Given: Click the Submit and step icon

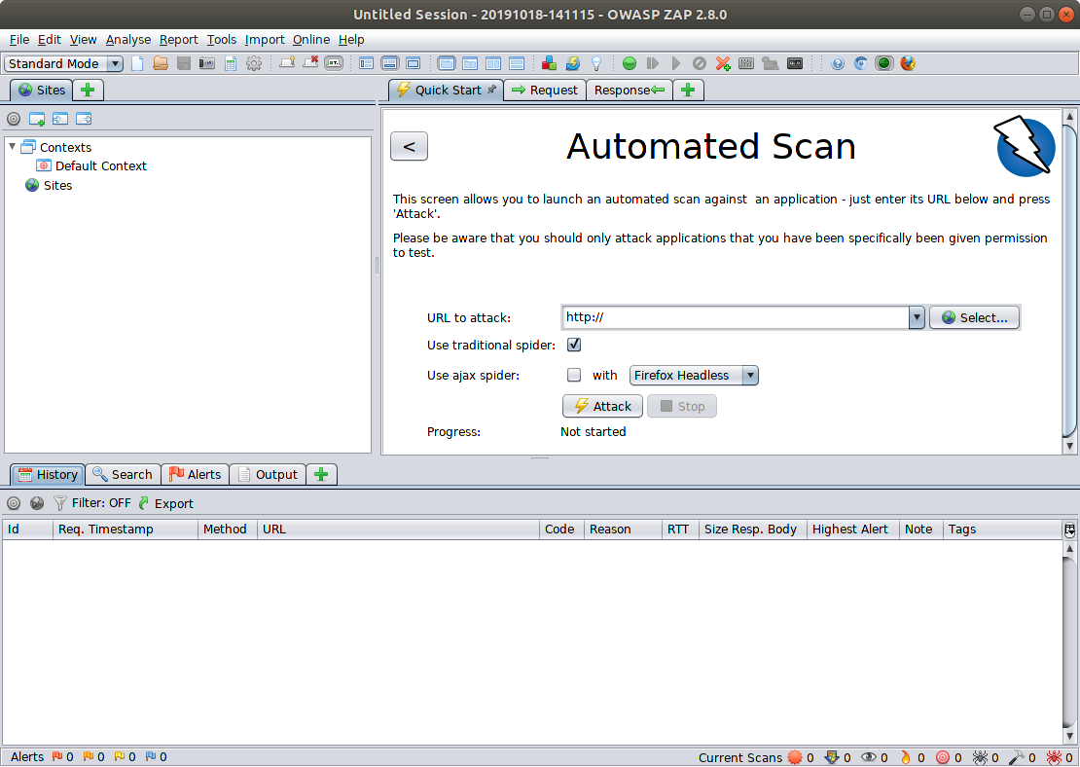Looking at the screenshot, I should (652, 63).
